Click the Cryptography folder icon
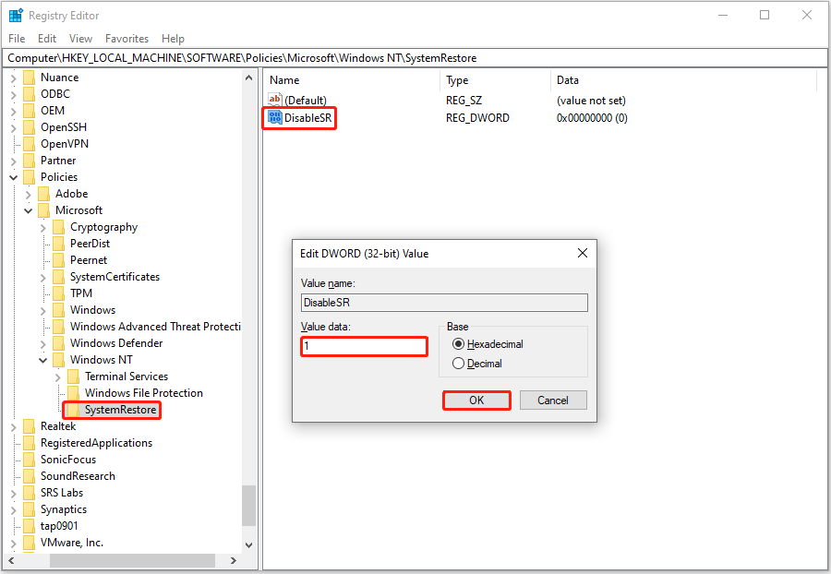The width and height of the screenshot is (831, 574). 59,227
